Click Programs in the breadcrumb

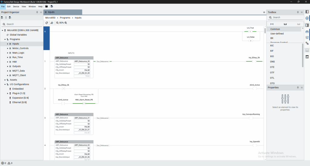[65, 18]
